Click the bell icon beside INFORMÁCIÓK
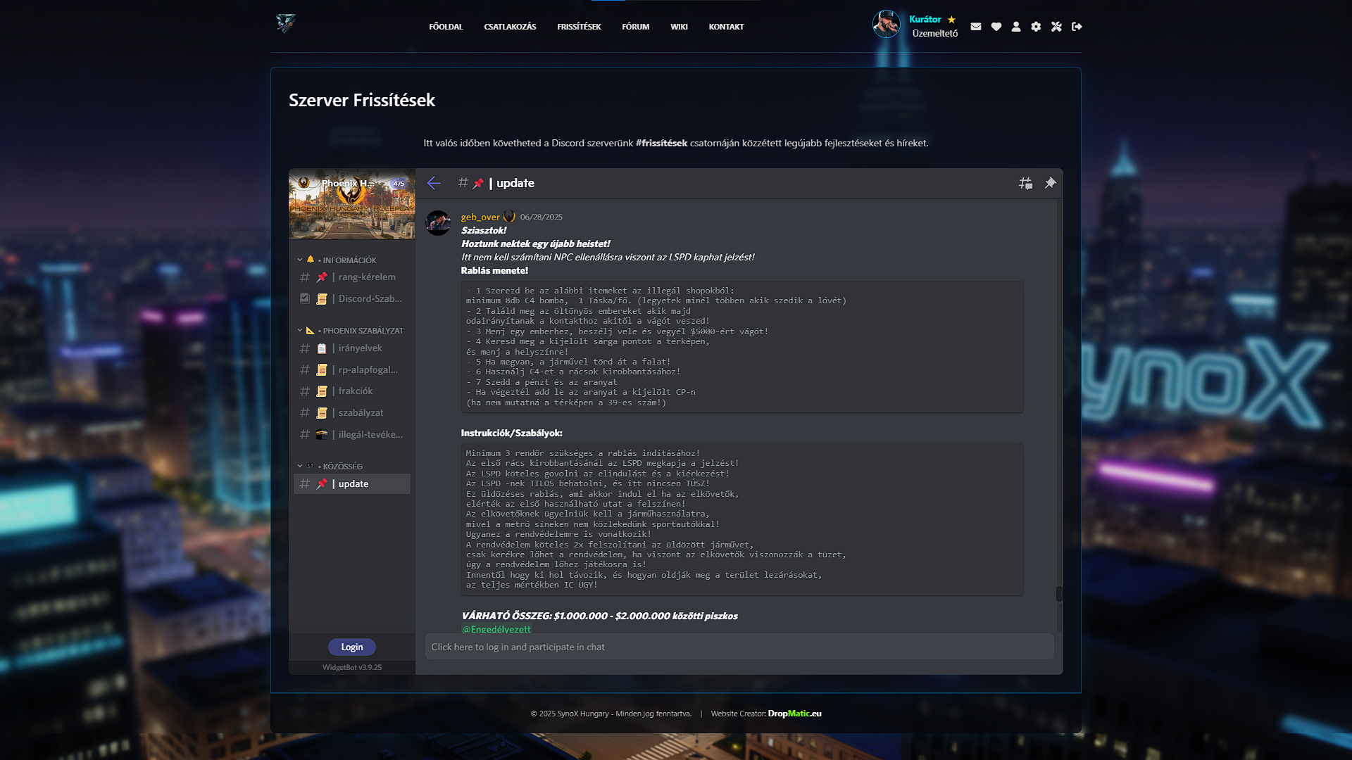Viewport: 1352px width, 760px height. (x=310, y=260)
